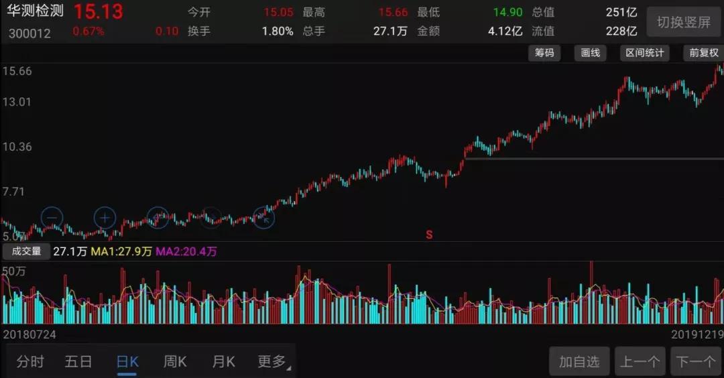Tap the circular arrow icon right of the plus circle
Image resolution: width=724 pixels, height=378 pixels.
158,217
